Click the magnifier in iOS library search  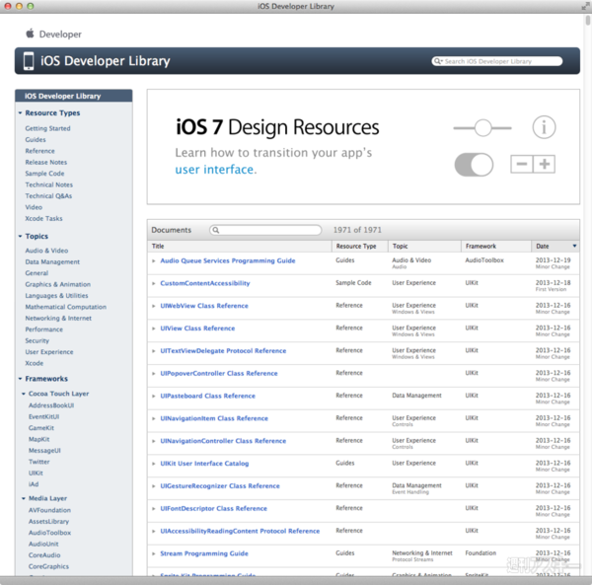click(438, 61)
